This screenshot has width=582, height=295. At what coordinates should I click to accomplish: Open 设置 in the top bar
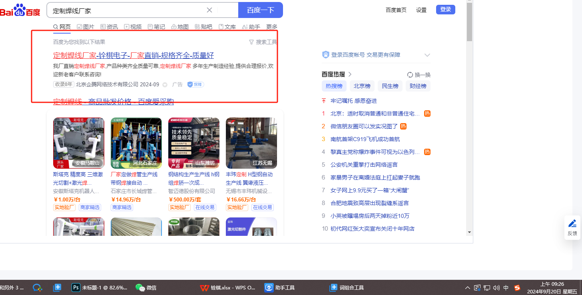[x=421, y=10]
